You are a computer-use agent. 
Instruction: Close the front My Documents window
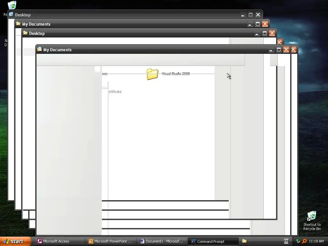coord(286,50)
